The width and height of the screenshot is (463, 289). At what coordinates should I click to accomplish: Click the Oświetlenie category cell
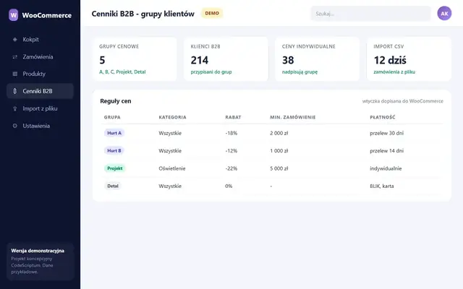pos(172,168)
